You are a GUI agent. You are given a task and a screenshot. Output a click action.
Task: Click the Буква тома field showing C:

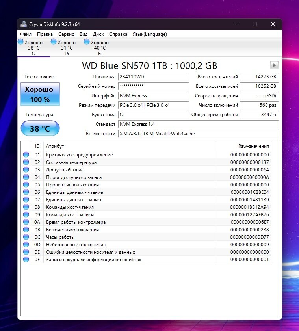153,115
